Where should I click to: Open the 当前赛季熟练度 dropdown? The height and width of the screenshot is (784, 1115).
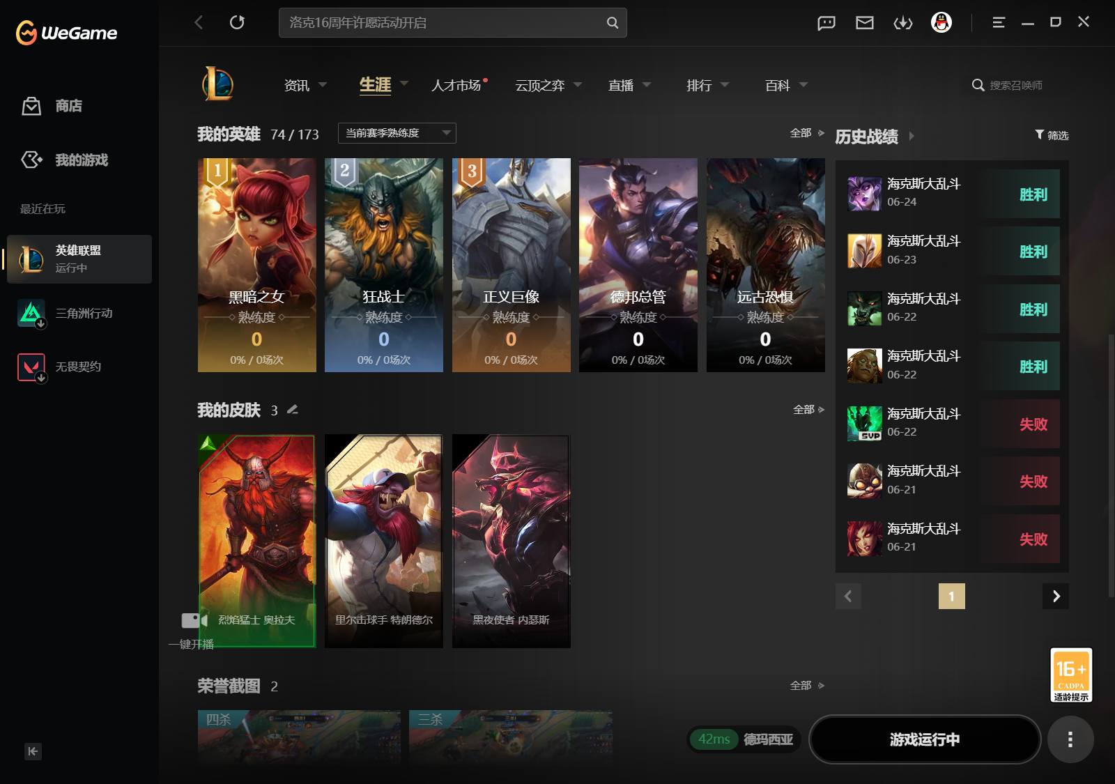[x=397, y=133]
